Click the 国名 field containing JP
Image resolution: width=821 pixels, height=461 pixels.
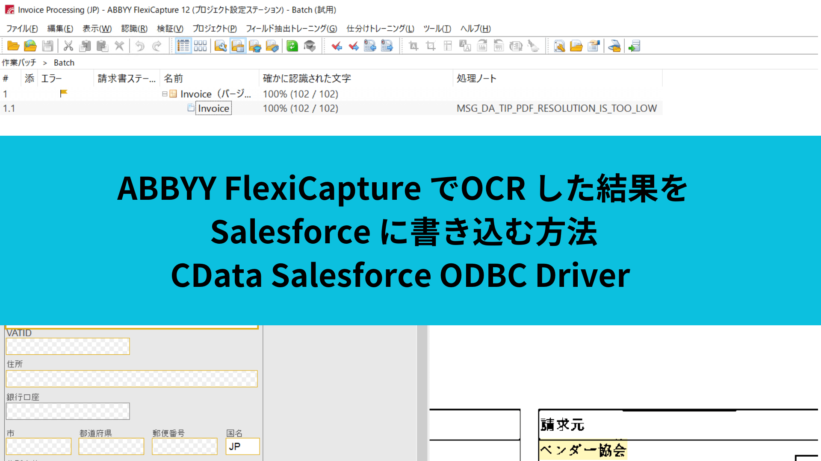click(x=242, y=446)
